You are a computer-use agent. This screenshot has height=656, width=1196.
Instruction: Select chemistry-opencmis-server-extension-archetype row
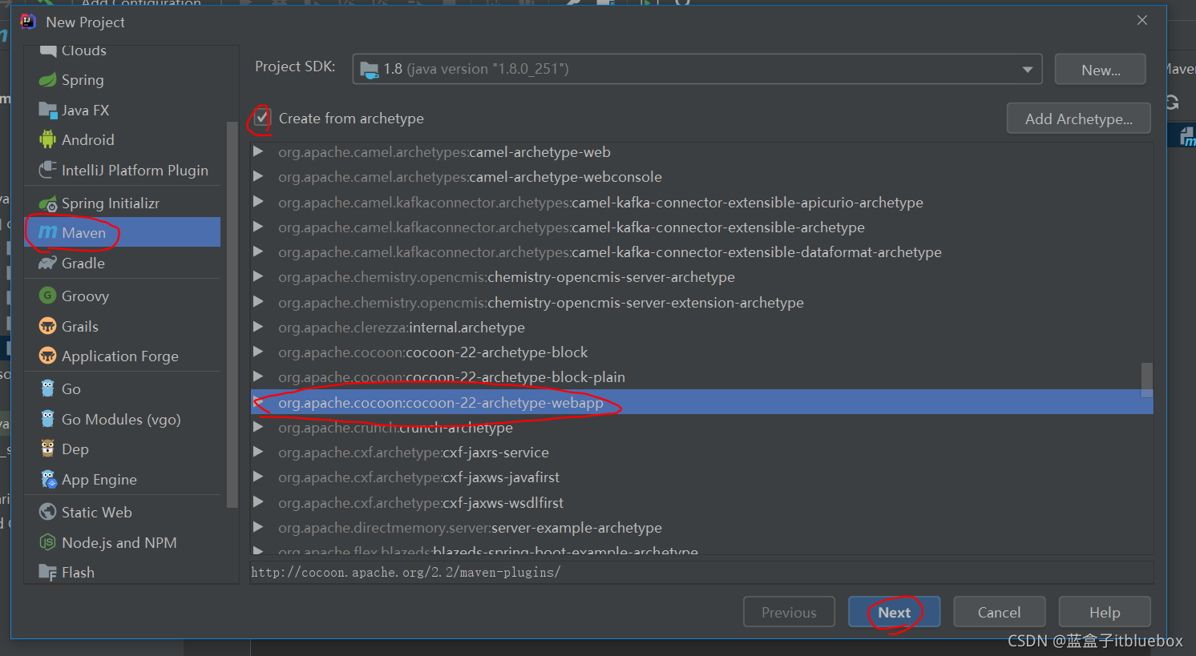pyautogui.click(x=702, y=303)
